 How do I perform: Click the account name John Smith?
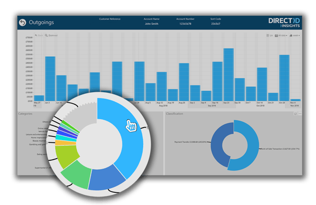click(152, 24)
